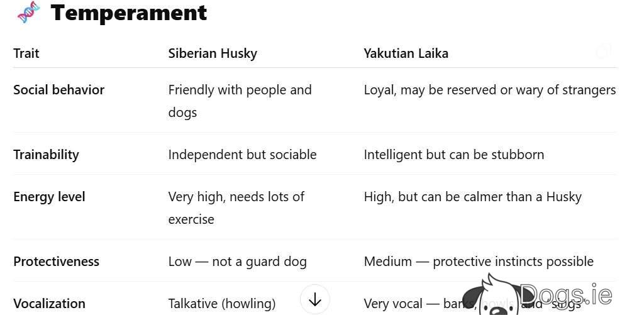Viewport: 632px width, 315px height.
Task: Select the Energy level row label
Action: pos(49,197)
